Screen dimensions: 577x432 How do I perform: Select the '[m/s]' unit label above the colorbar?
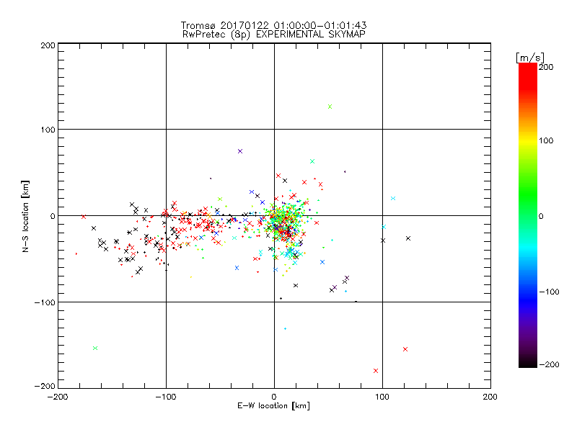coord(529,58)
